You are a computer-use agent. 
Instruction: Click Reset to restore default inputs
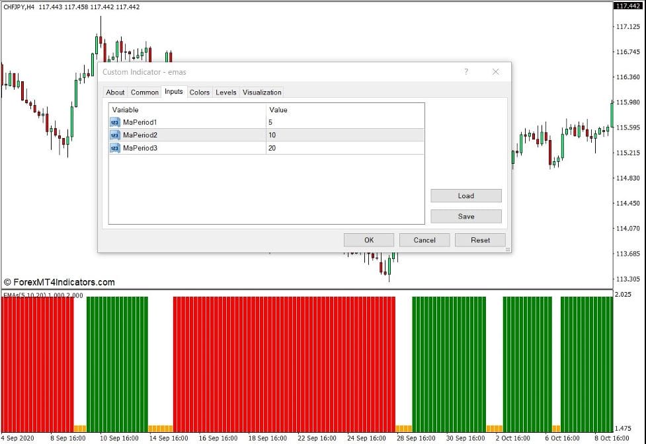coord(480,240)
